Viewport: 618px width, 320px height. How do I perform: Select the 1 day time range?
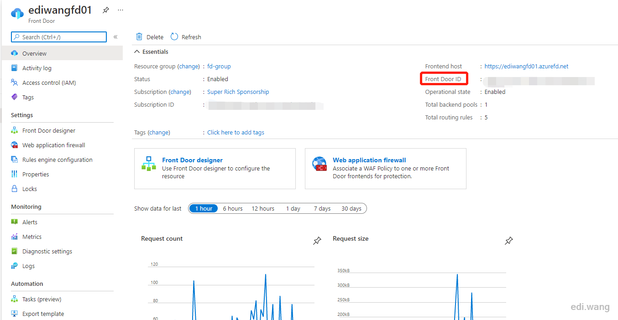tap(293, 209)
